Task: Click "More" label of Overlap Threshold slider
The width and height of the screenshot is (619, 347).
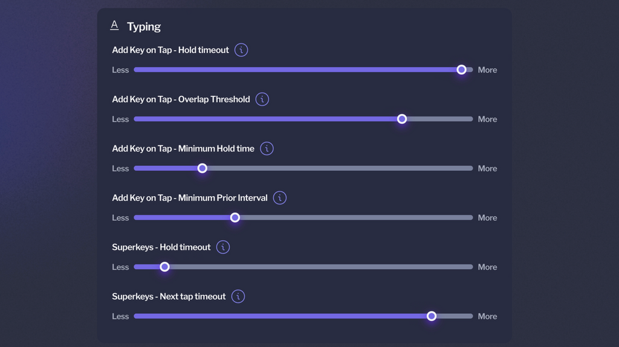Action: click(487, 119)
